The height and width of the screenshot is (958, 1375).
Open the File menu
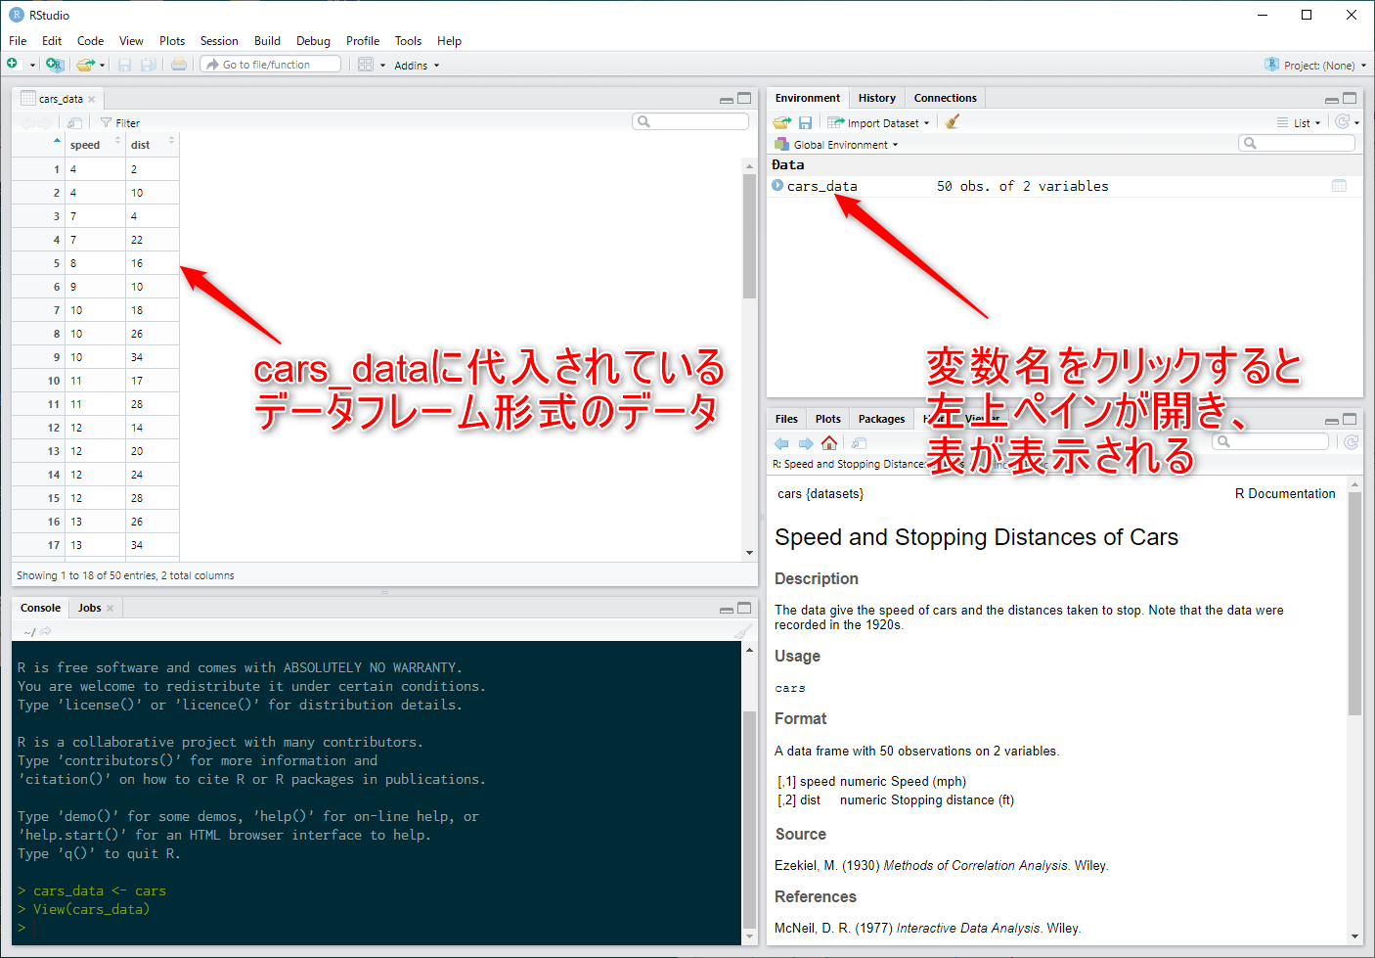pos(18,41)
